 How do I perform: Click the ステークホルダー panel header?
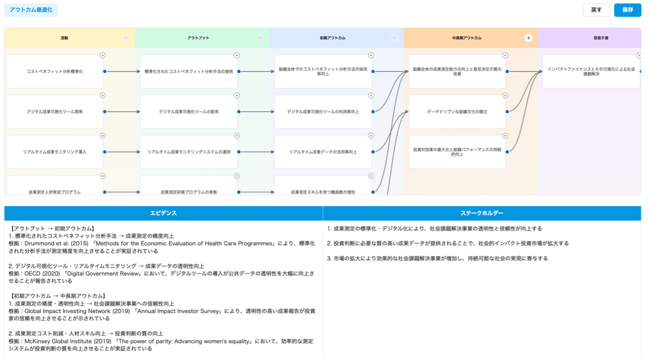[x=482, y=213]
